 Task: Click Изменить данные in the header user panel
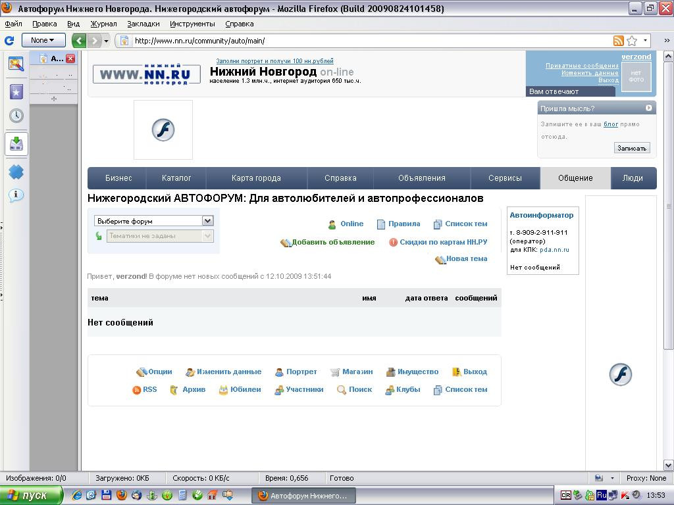tap(590, 73)
